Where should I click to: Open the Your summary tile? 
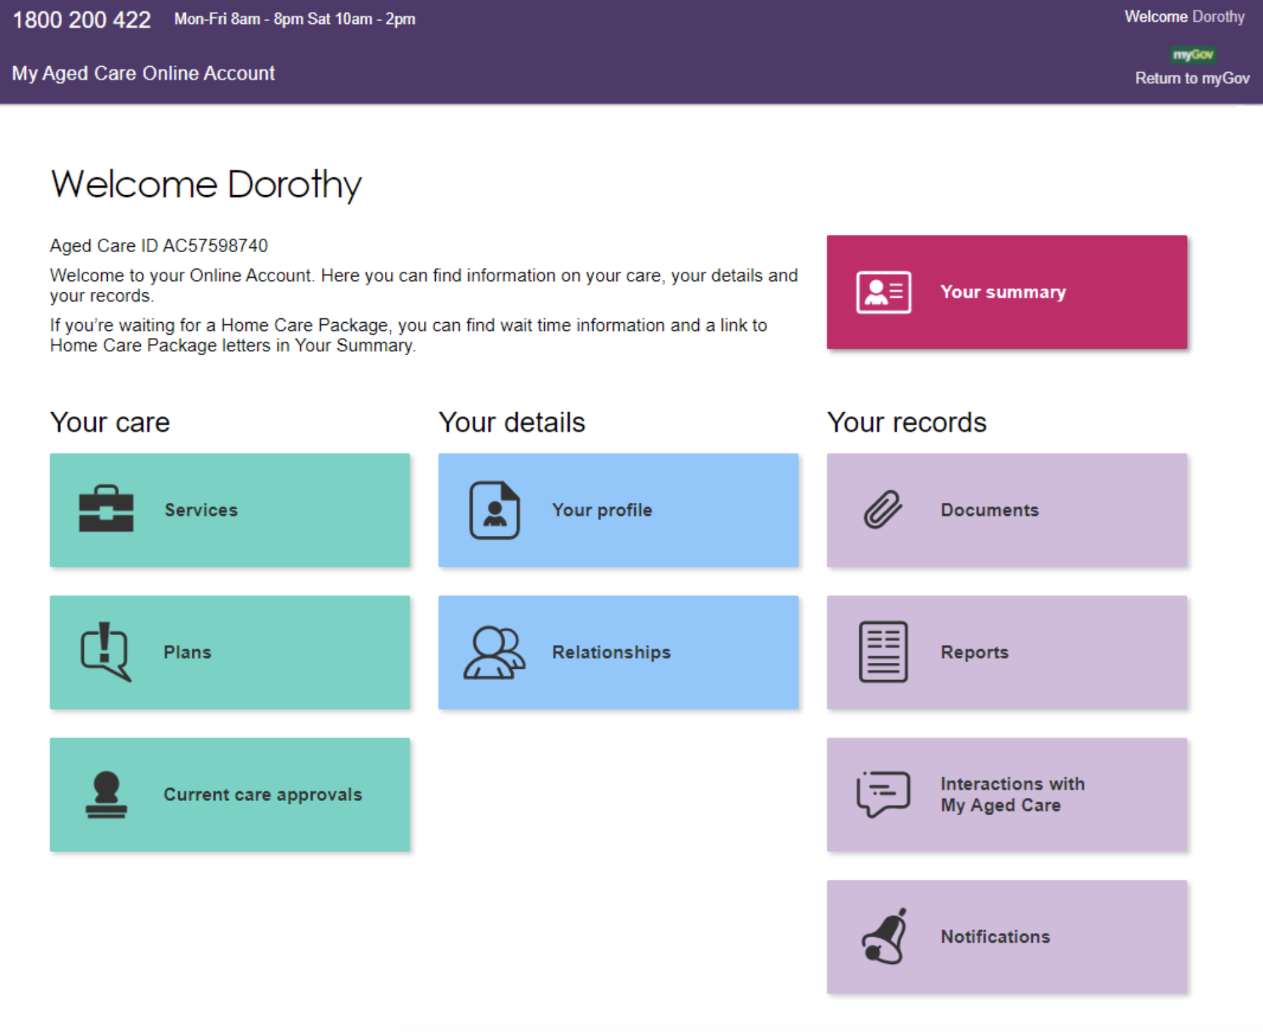coord(1006,292)
